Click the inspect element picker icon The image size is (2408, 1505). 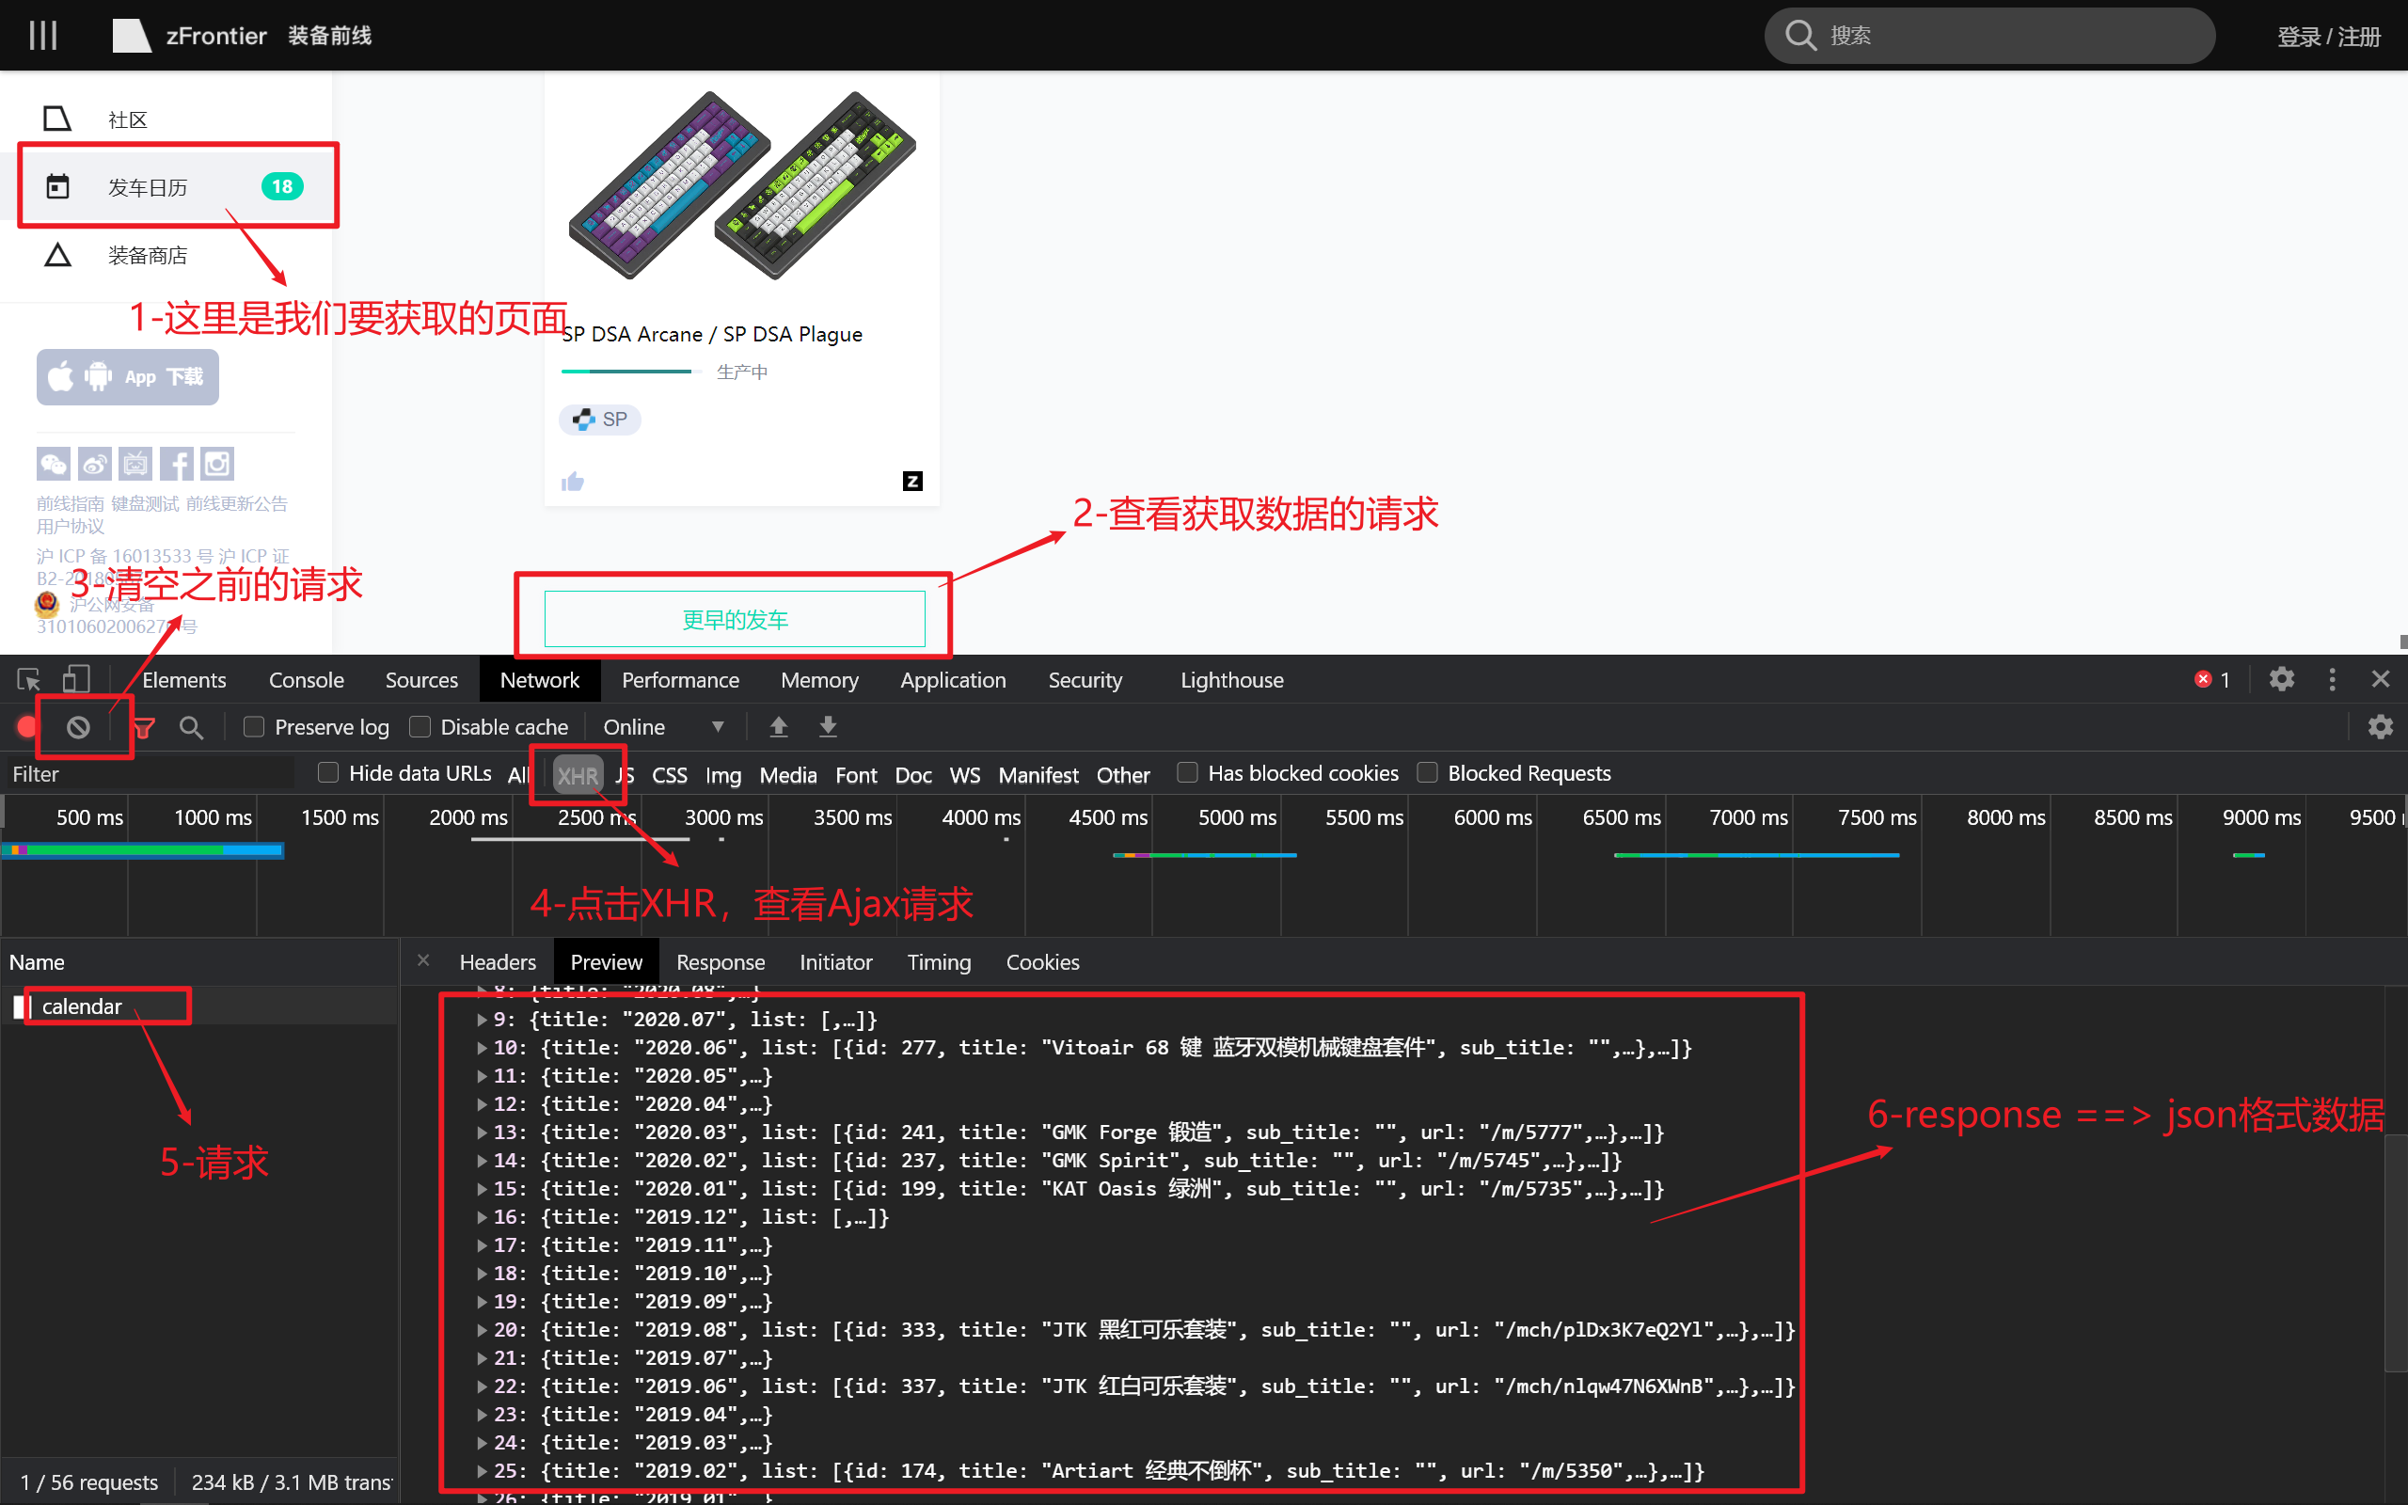(x=29, y=680)
